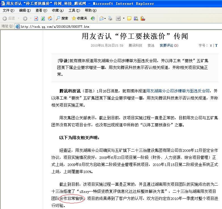Click the page icon in address bar
222x209 pixels.
18,26
